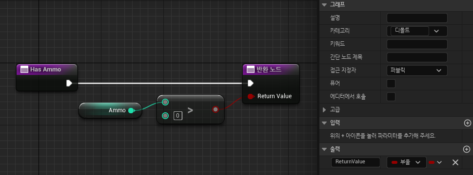Add a new output parameter with plus icon
This screenshot has height=175, width=473.
pos(466,149)
